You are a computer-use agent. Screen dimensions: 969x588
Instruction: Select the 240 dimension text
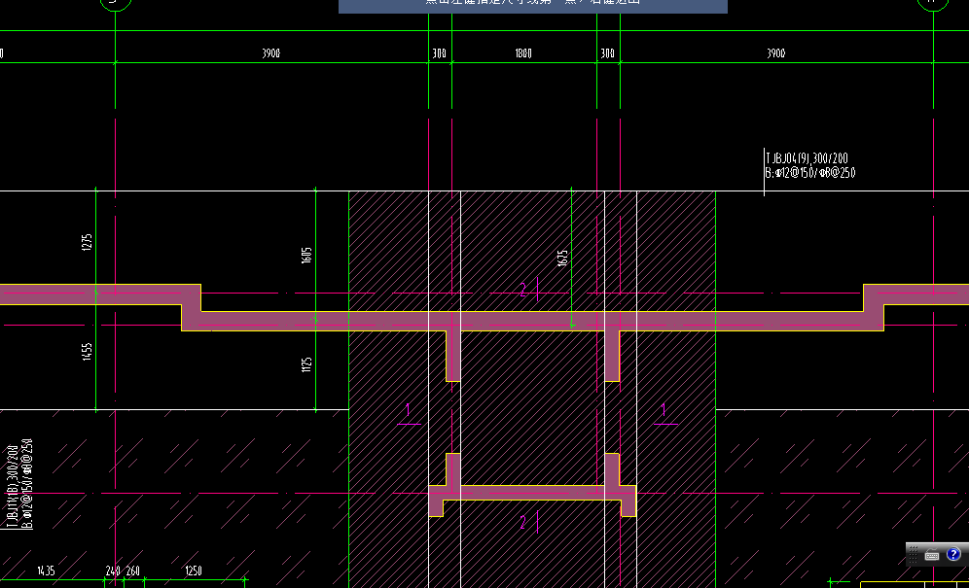click(113, 571)
